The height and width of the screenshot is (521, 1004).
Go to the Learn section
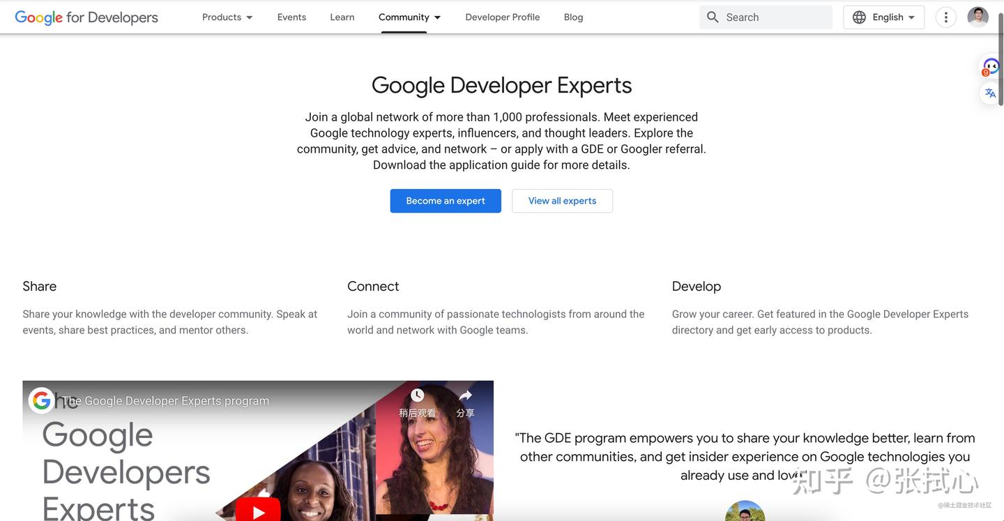[342, 17]
